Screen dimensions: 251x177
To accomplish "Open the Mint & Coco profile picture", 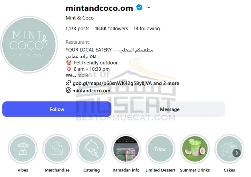I will click(x=29, y=45).
